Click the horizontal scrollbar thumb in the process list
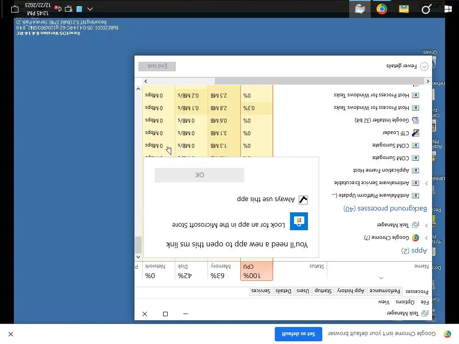Screen dimensions: 459x344 click(x=319, y=81)
